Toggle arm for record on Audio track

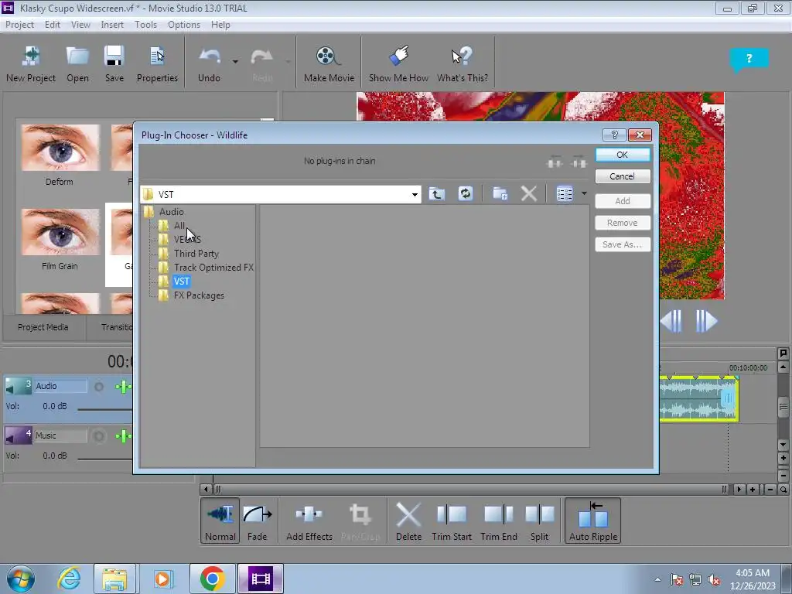point(99,387)
